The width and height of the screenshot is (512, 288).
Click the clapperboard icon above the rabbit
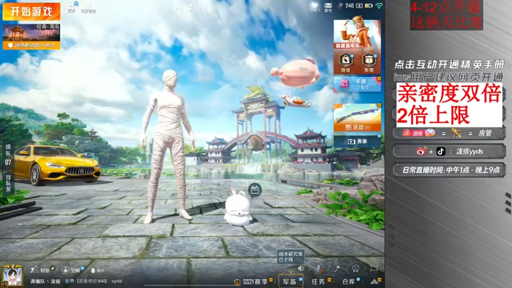click(x=255, y=189)
